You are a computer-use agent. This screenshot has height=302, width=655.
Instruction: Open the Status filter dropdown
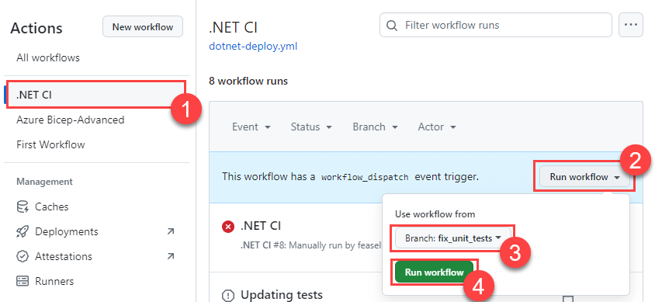[311, 127]
